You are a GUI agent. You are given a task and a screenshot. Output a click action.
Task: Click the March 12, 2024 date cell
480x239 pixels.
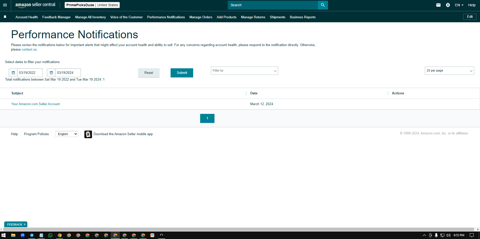point(262,104)
